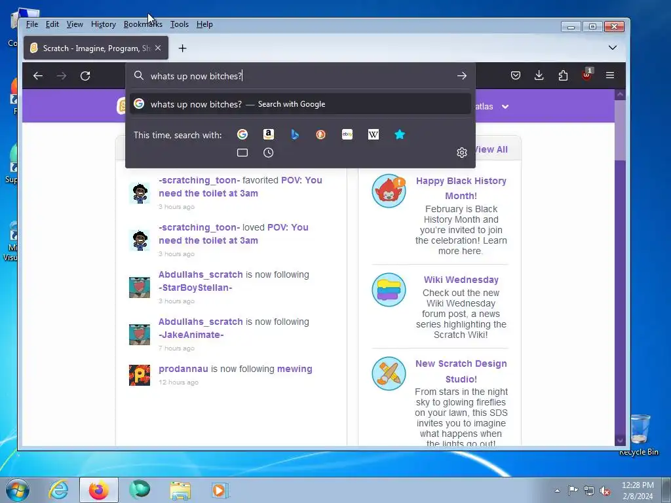Open the View All link

491,149
